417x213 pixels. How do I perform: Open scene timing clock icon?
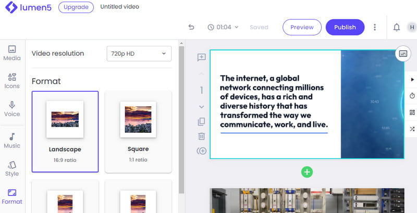tap(412, 96)
